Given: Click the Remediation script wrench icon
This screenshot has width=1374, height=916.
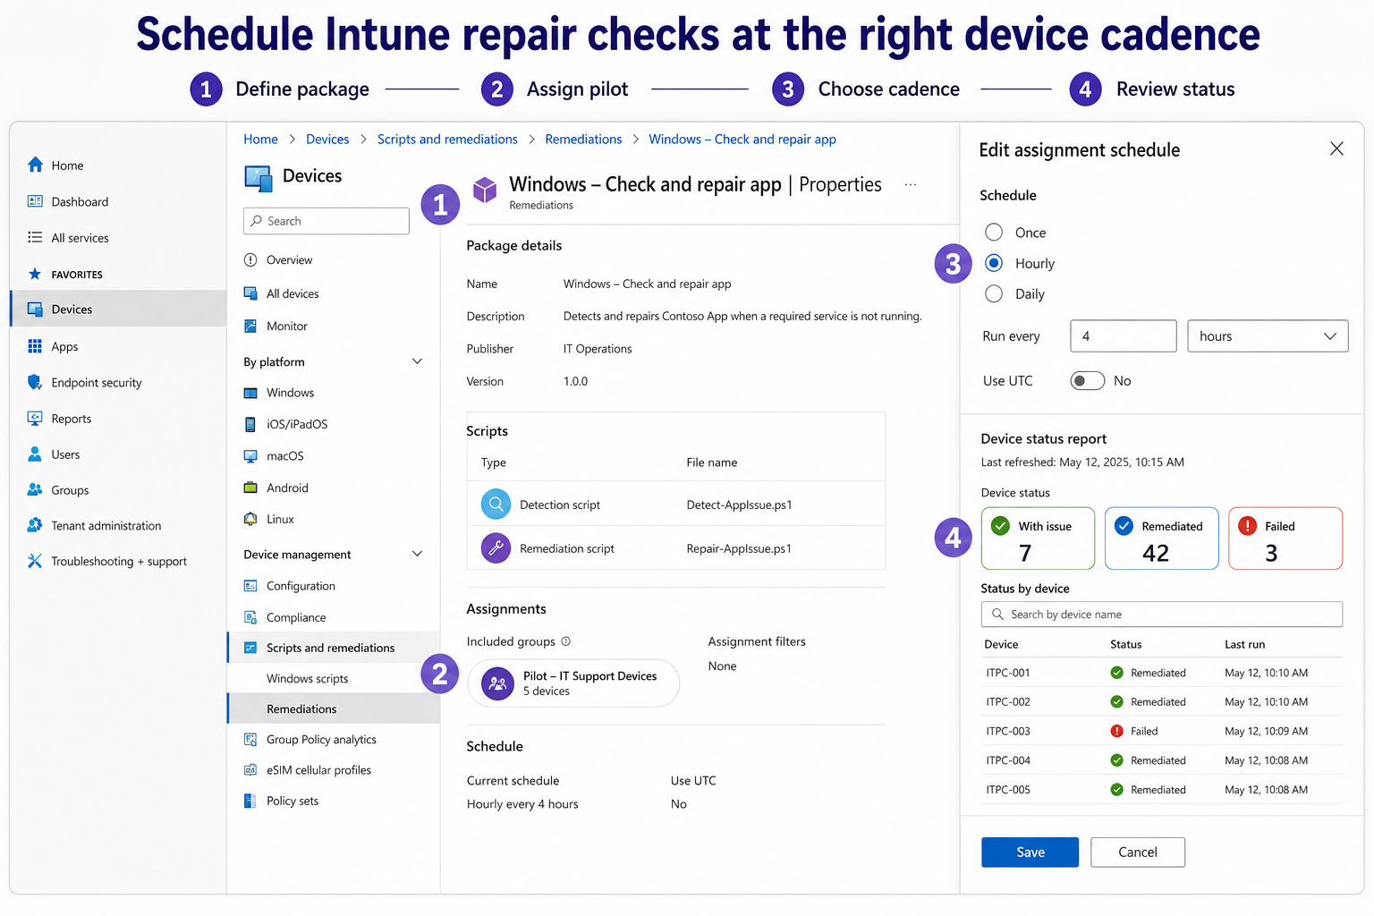Looking at the screenshot, I should pyautogui.click(x=496, y=547).
